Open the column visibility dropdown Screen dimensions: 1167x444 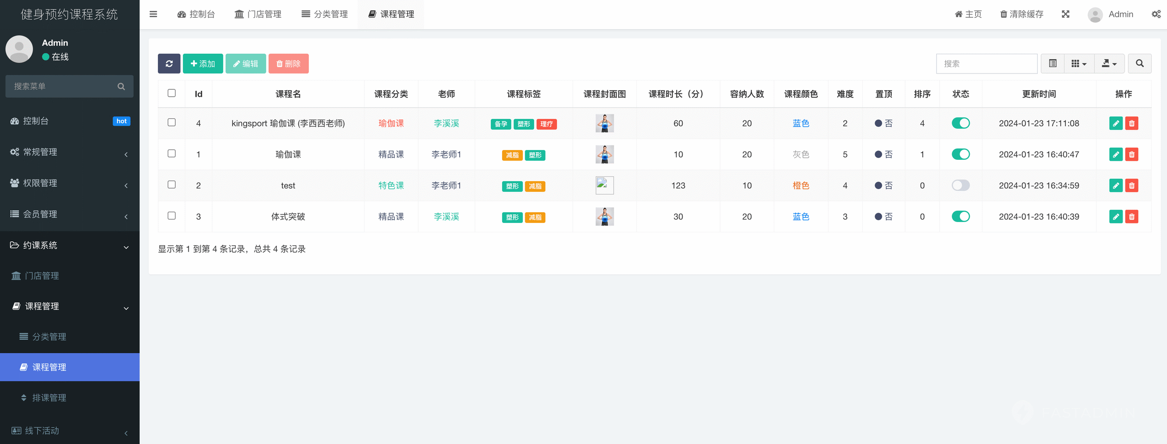point(1079,64)
